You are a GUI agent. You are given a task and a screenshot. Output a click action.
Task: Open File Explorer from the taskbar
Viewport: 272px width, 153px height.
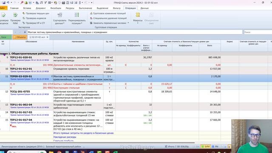point(51,152)
